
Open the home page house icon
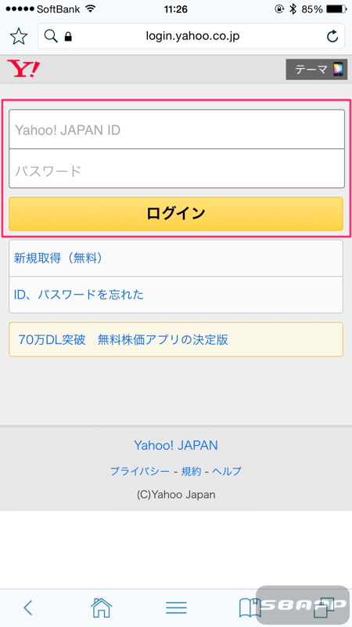(102, 607)
